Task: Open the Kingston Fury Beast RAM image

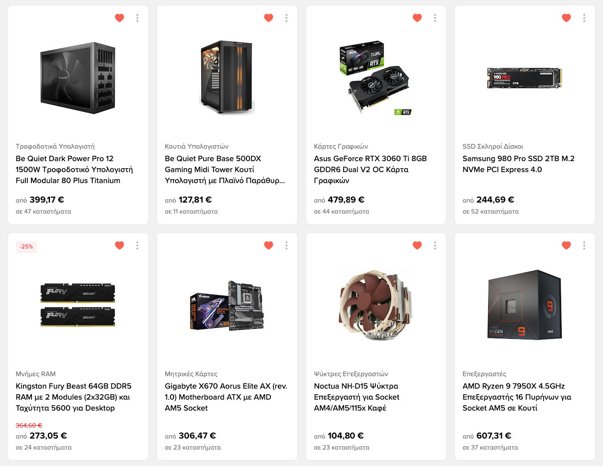Action: (x=78, y=305)
